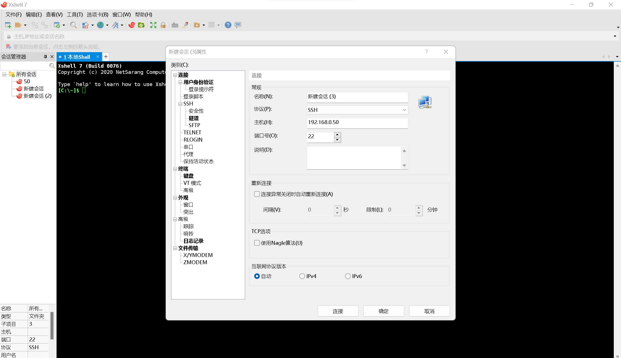Image resolution: width=621 pixels, height=358 pixels.
Task: Open the 查看(V) menu
Action: [54, 14]
